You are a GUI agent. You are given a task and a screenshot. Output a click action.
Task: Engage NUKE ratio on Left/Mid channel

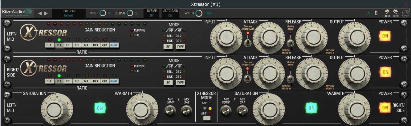[x=114, y=45]
